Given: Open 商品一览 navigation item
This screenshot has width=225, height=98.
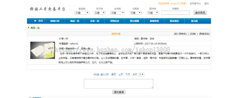Looking at the screenshot, I should tap(75, 21).
